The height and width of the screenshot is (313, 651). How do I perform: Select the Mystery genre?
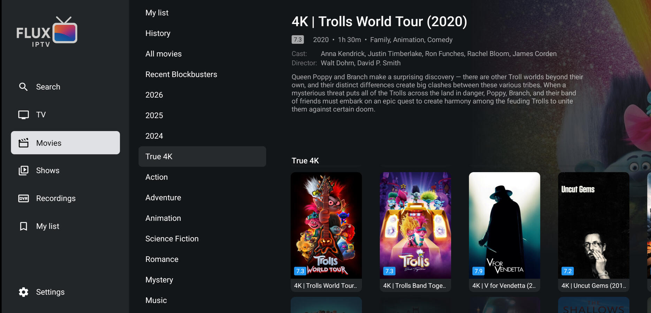pyautogui.click(x=159, y=280)
